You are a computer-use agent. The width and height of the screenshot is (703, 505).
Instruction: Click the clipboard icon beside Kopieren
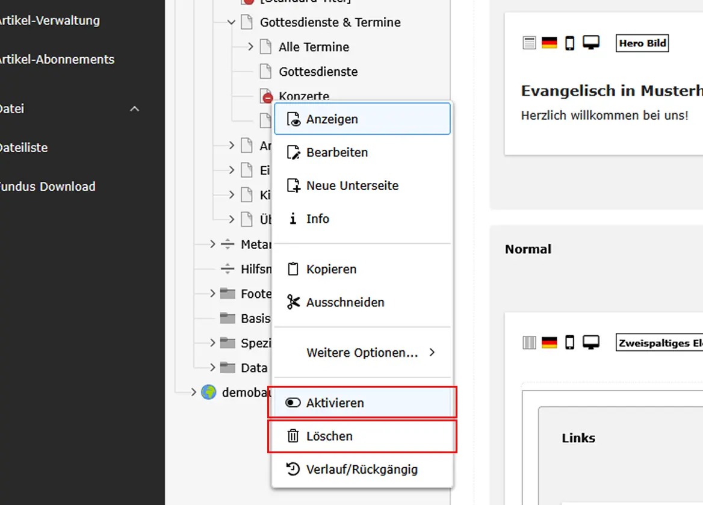(x=293, y=269)
